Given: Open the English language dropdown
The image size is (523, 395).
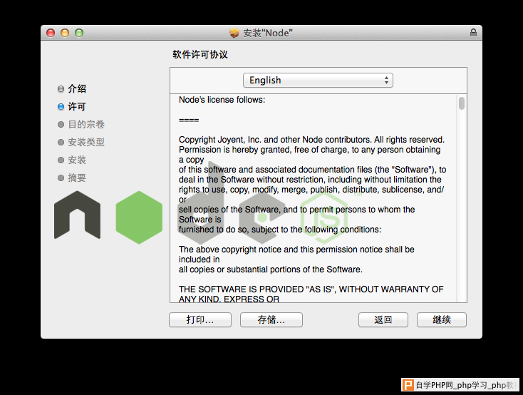Looking at the screenshot, I should pyautogui.click(x=318, y=80).
